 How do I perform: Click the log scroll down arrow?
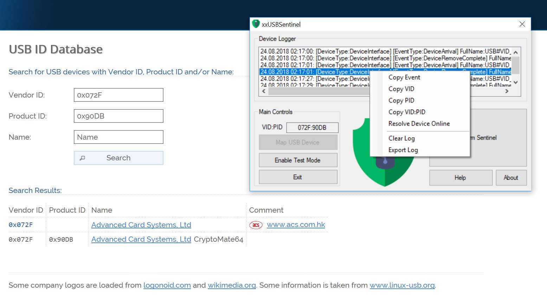point(516,82)
